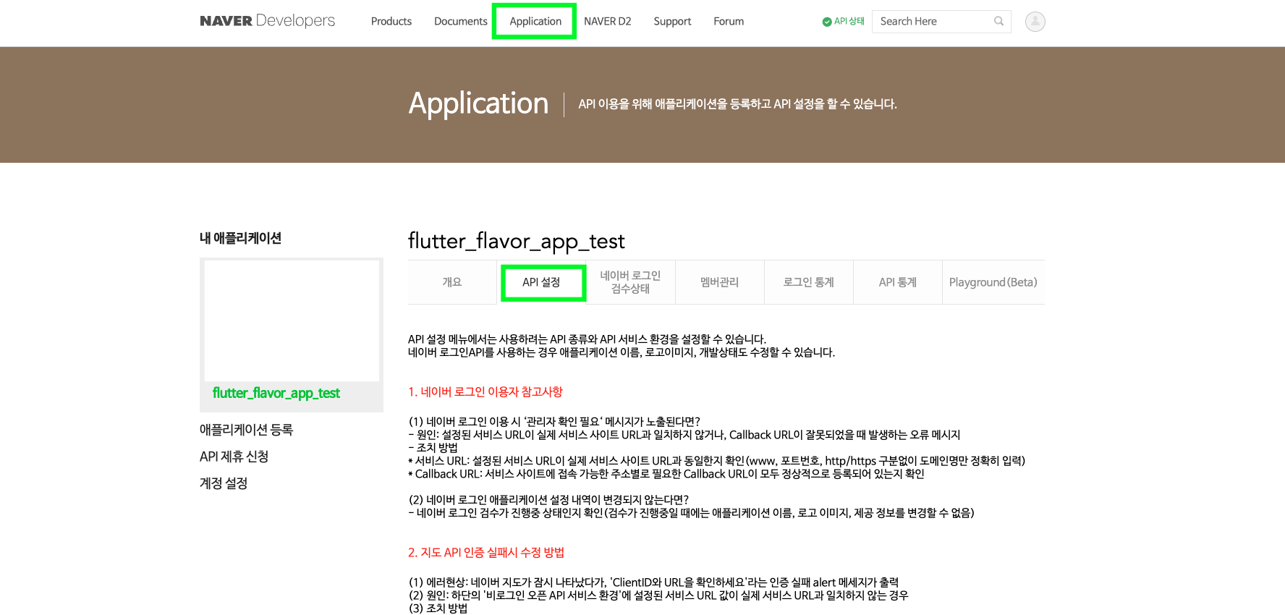Click the flutter_flavor_app_test page title
The width and height of the screenshot is (1285, 615).
pyautogui.click(x=516, y=241)
